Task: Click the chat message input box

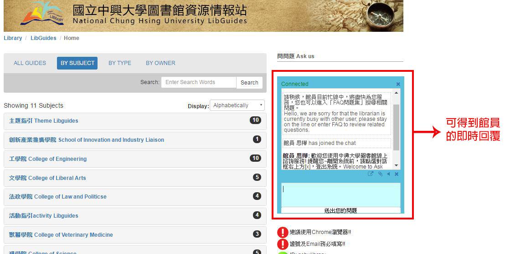Action: pos(341,195)
